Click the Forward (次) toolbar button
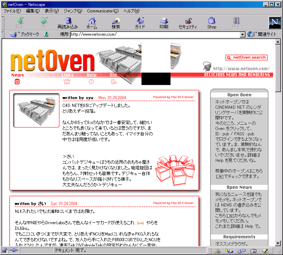The height and width of the screenshot is (255, 283). [44, 23]
